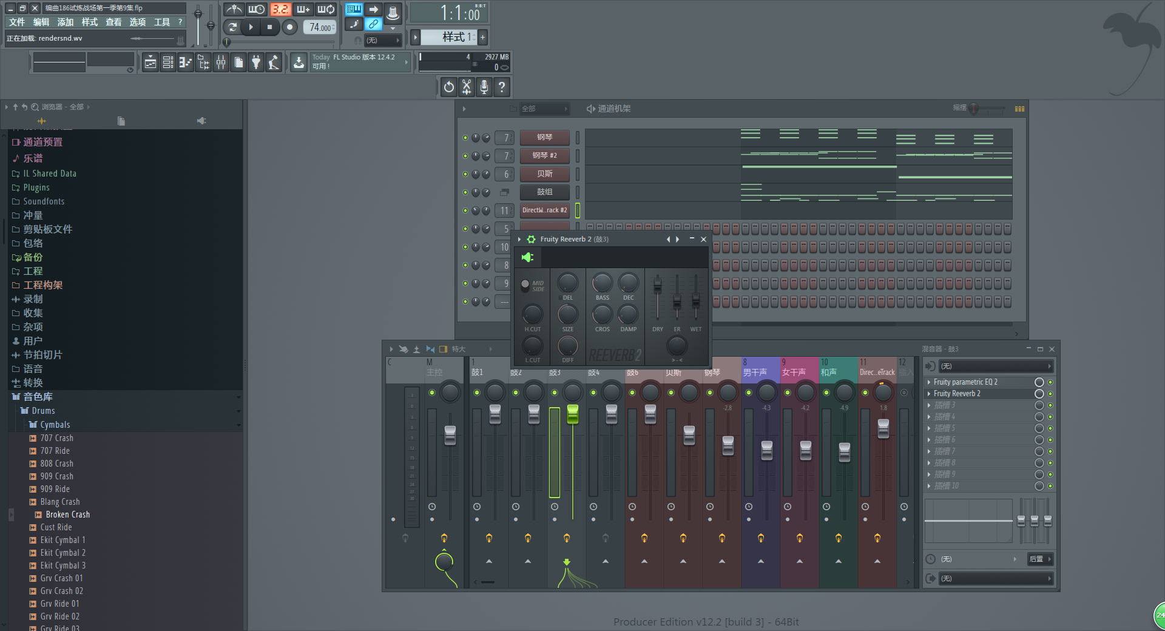Click the master 主控 volume fader
Viewport: 1165px width, 631px height.
(x=450, y=435)
